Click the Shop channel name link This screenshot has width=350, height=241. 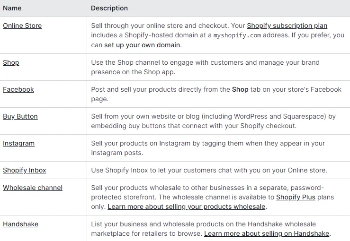[11, 62]
